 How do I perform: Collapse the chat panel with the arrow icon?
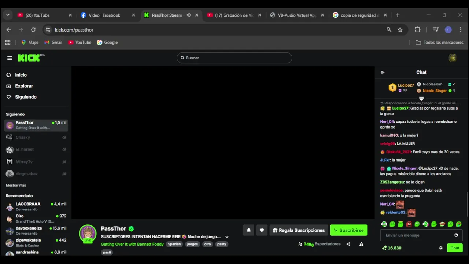coord(383,72)
